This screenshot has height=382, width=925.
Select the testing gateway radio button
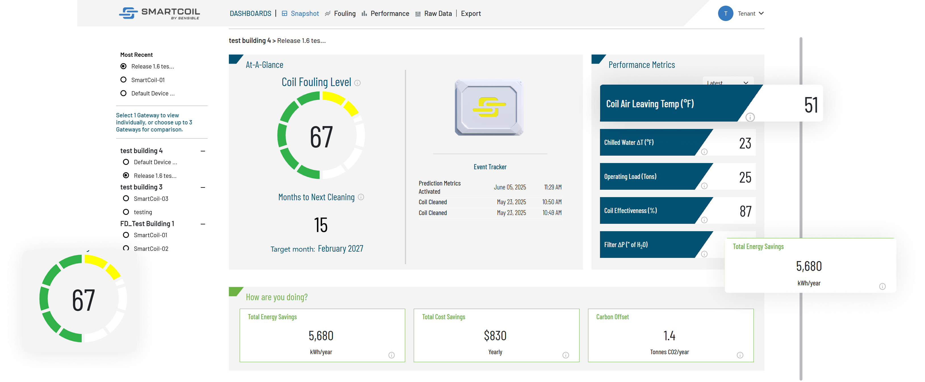(126, 212)
